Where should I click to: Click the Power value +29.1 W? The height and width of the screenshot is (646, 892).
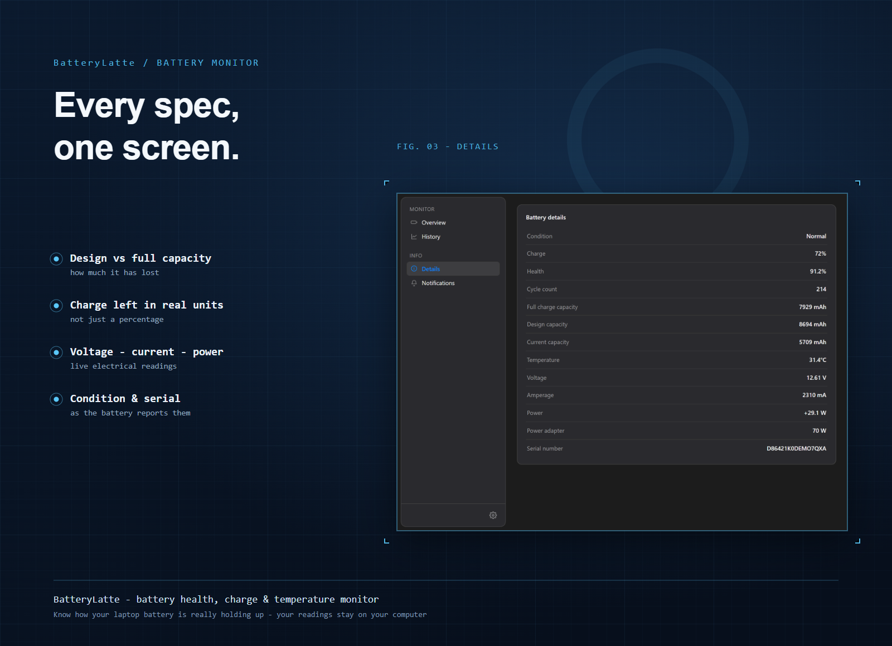(815, 413)
